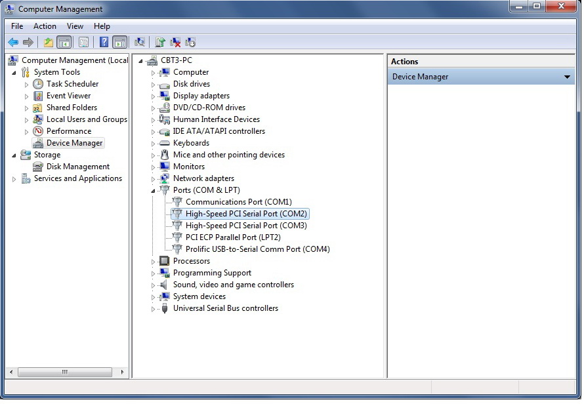The width and height of the screenshot is (584, 404).
Task: Click Local Users and Groups icon
Action: click(x=38, y=119)
